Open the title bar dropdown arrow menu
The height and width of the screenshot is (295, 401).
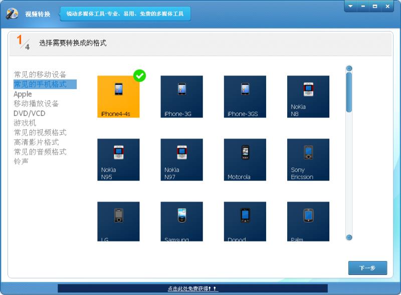pyautogui.click(x=350, y=6)
